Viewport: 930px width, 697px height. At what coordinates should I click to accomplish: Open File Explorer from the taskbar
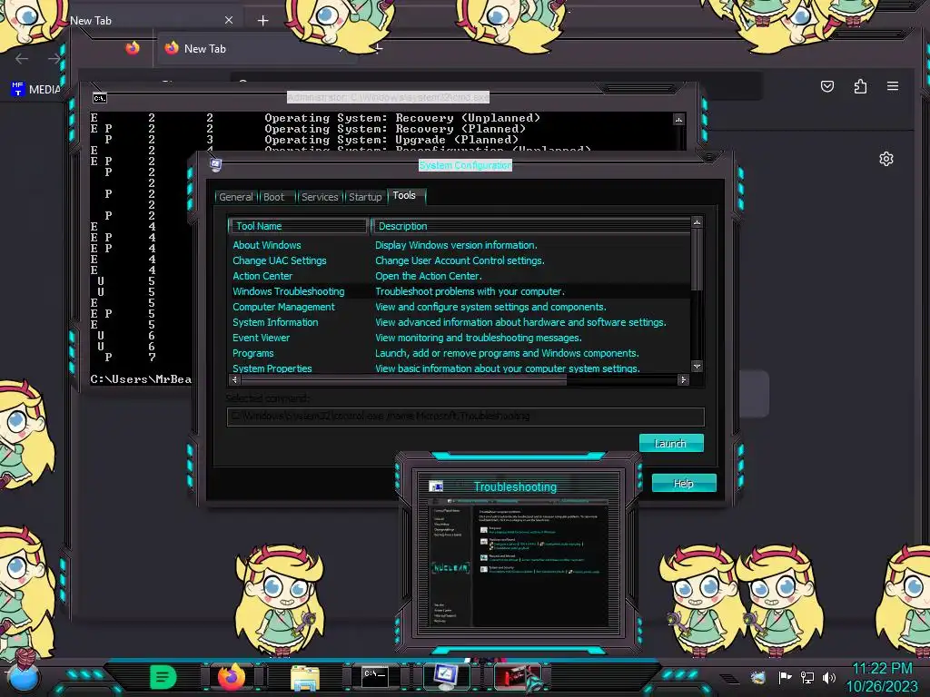click(x=305, y=678)
